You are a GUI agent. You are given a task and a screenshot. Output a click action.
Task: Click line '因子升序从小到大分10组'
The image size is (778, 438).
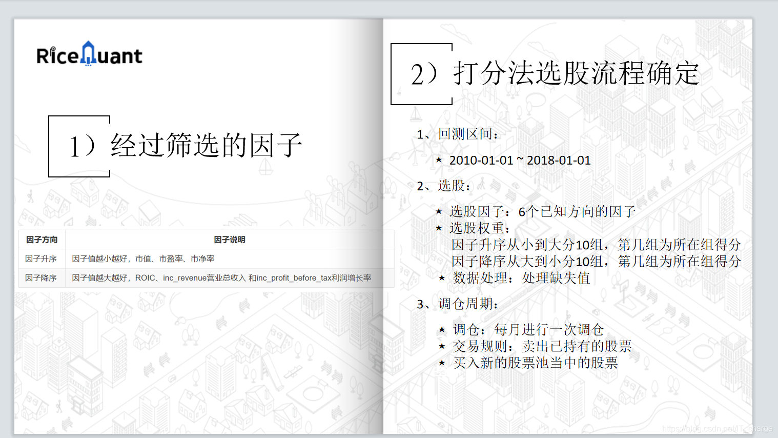click(x=596, y=245)
